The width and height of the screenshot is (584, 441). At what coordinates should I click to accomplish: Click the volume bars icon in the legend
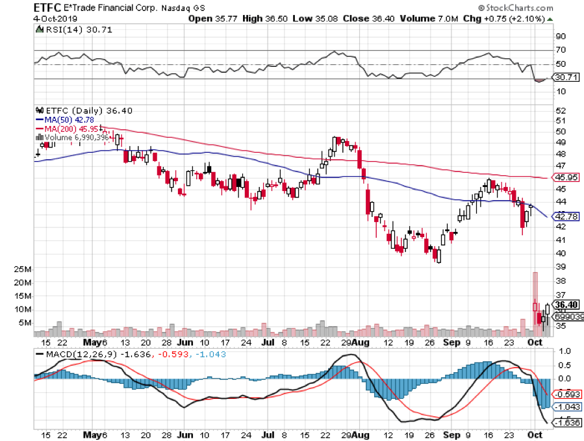coord(40,137)
